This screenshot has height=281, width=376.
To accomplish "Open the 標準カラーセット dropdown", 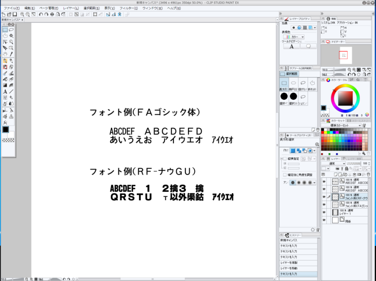I will pos(341,125).
